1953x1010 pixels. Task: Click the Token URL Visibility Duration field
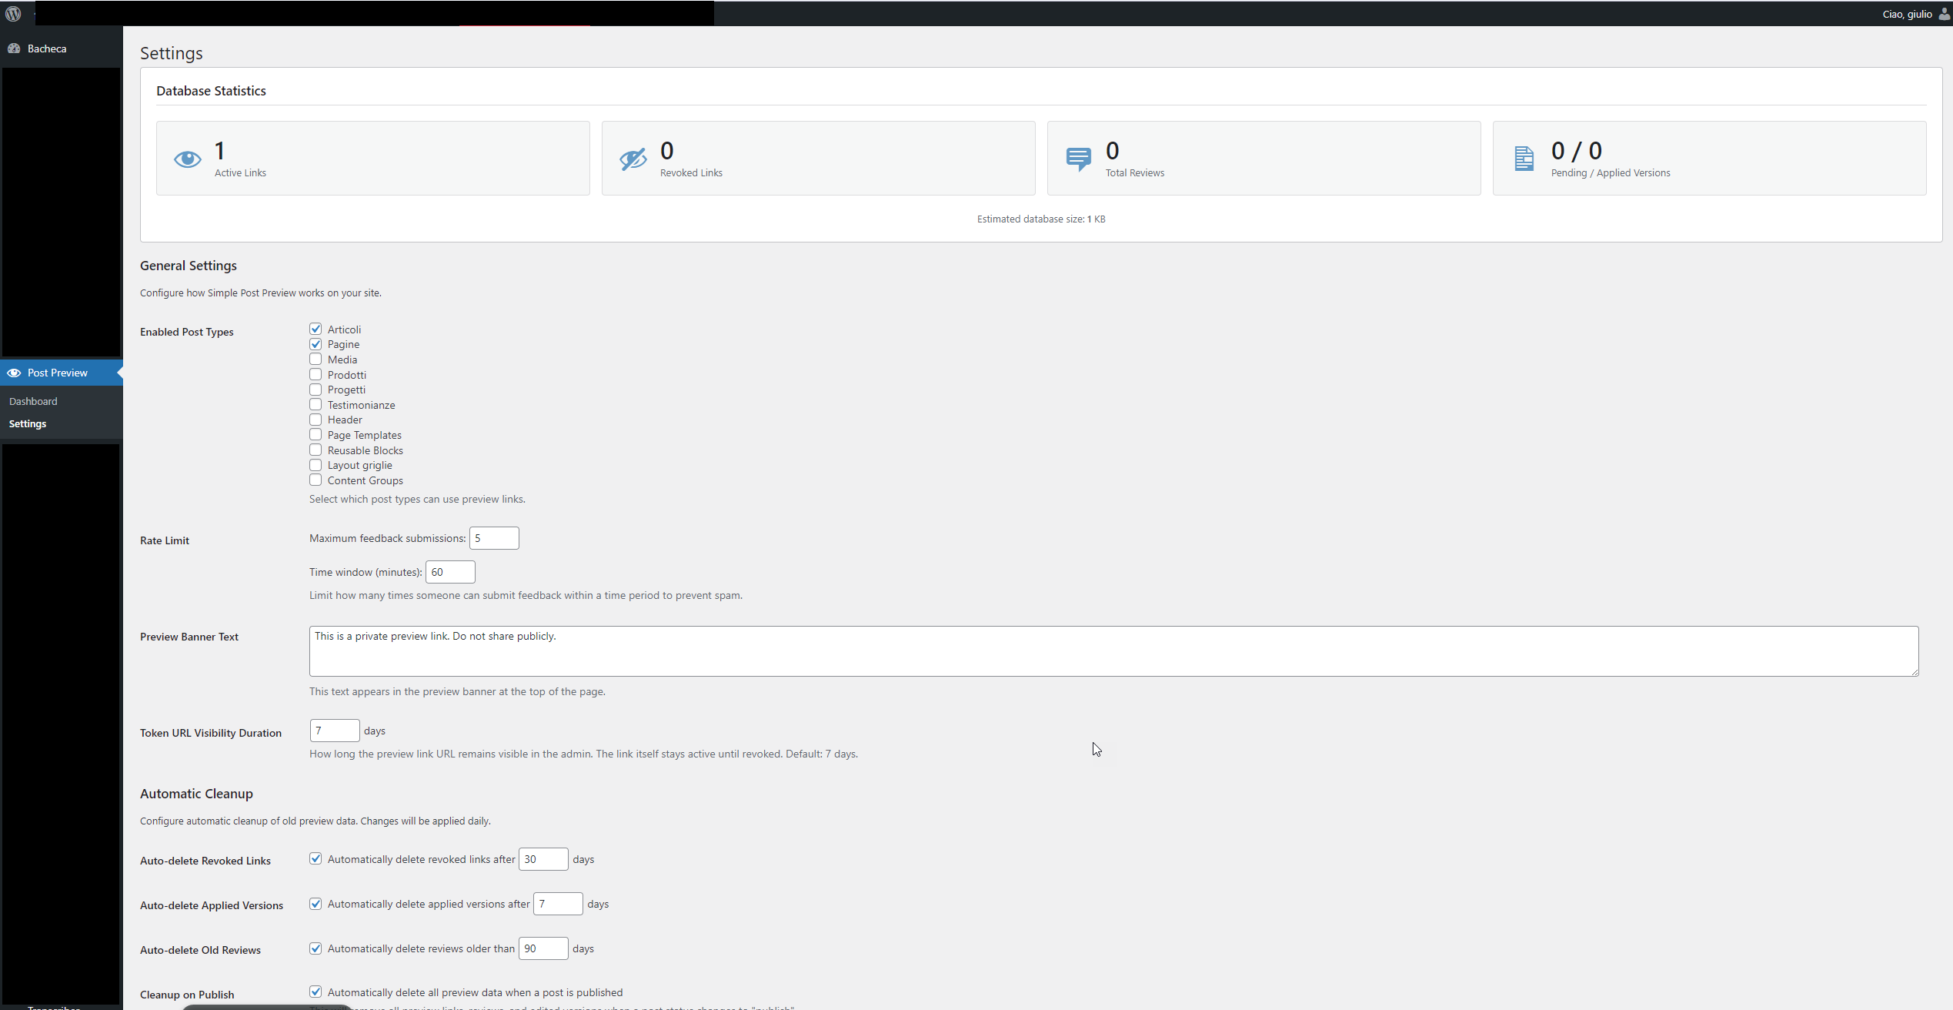click(x=334, y=730)
